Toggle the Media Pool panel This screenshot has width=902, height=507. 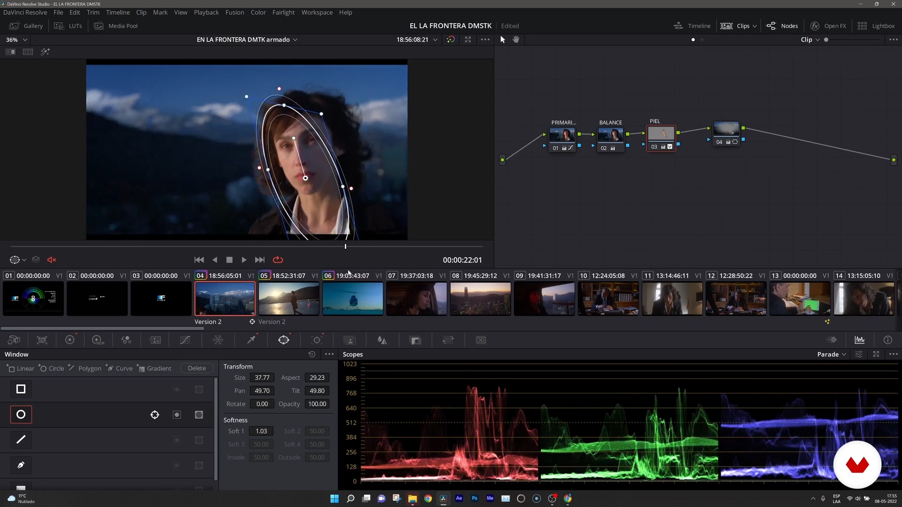(x=116, y=26)
